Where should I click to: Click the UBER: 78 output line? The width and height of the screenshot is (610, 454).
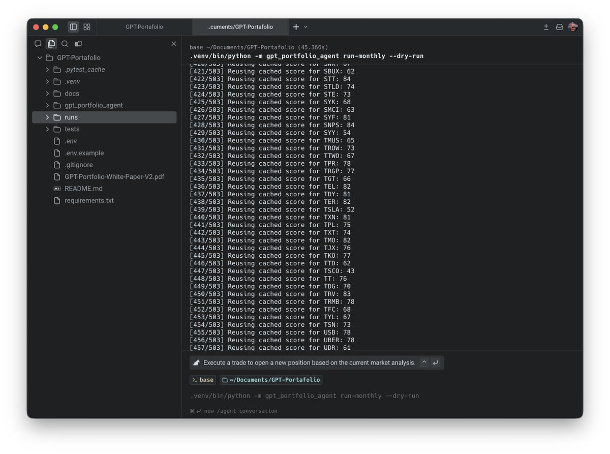click(x=272, y=340)
